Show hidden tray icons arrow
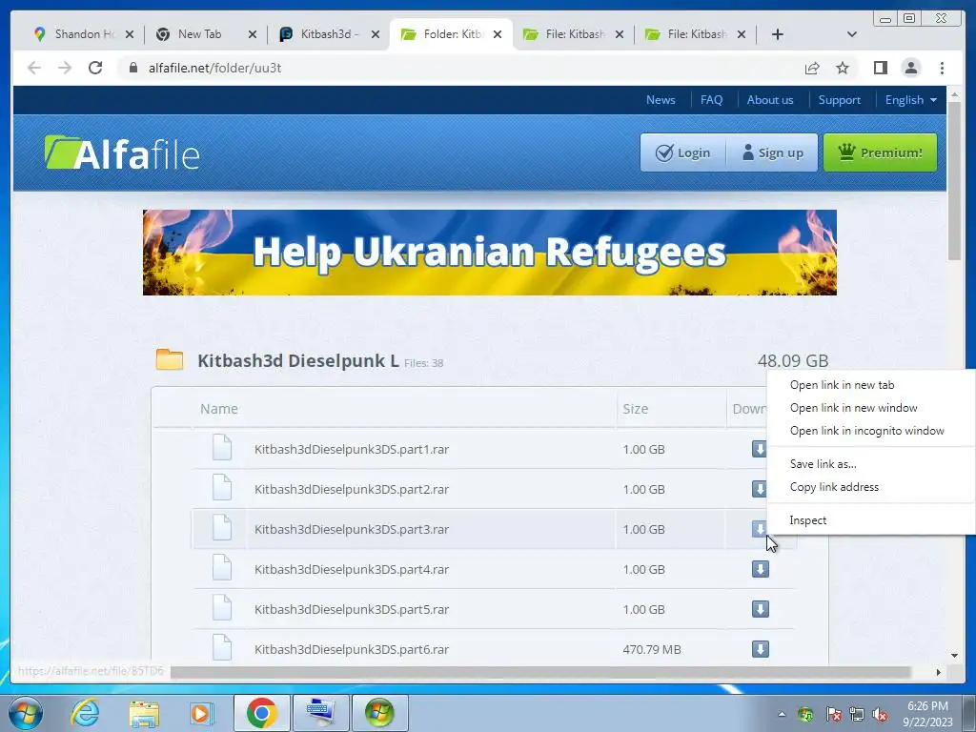 (x=782, y=714)
